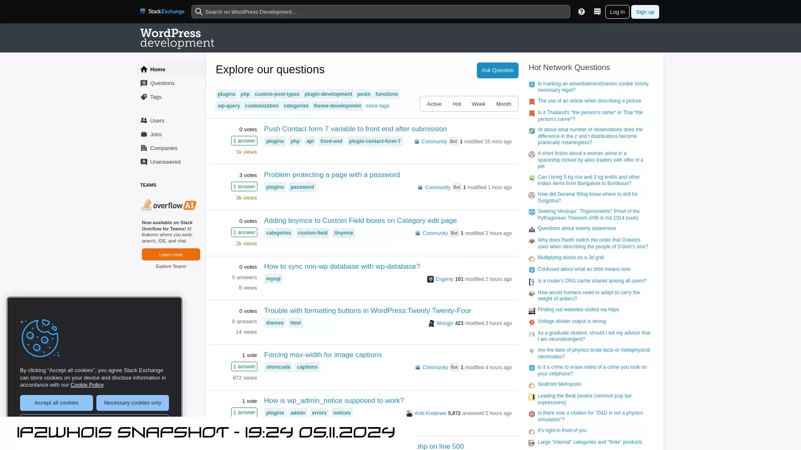Select the wp-query tag
This screenshot has height=450, width=801.
229,106
